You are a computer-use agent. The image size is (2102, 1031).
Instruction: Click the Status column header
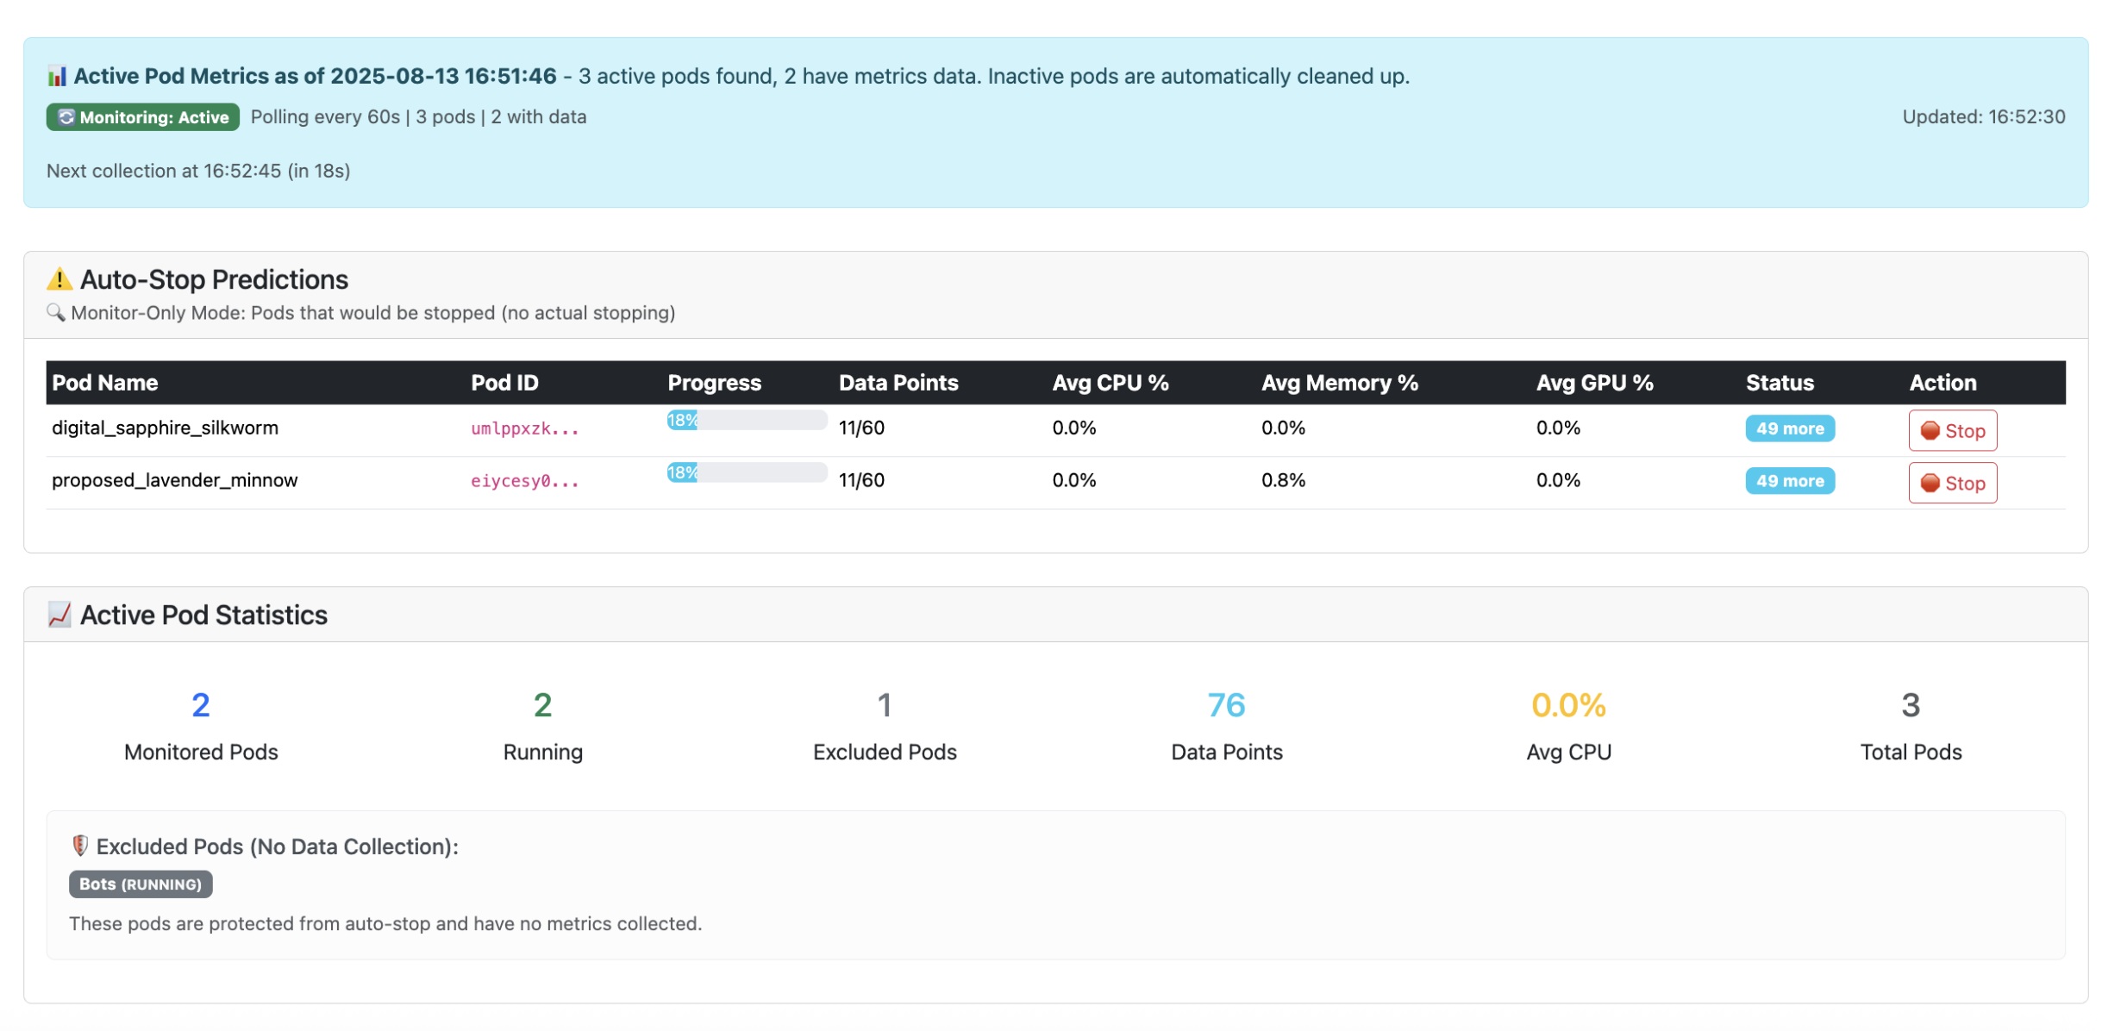click(x=1779, y=383)
